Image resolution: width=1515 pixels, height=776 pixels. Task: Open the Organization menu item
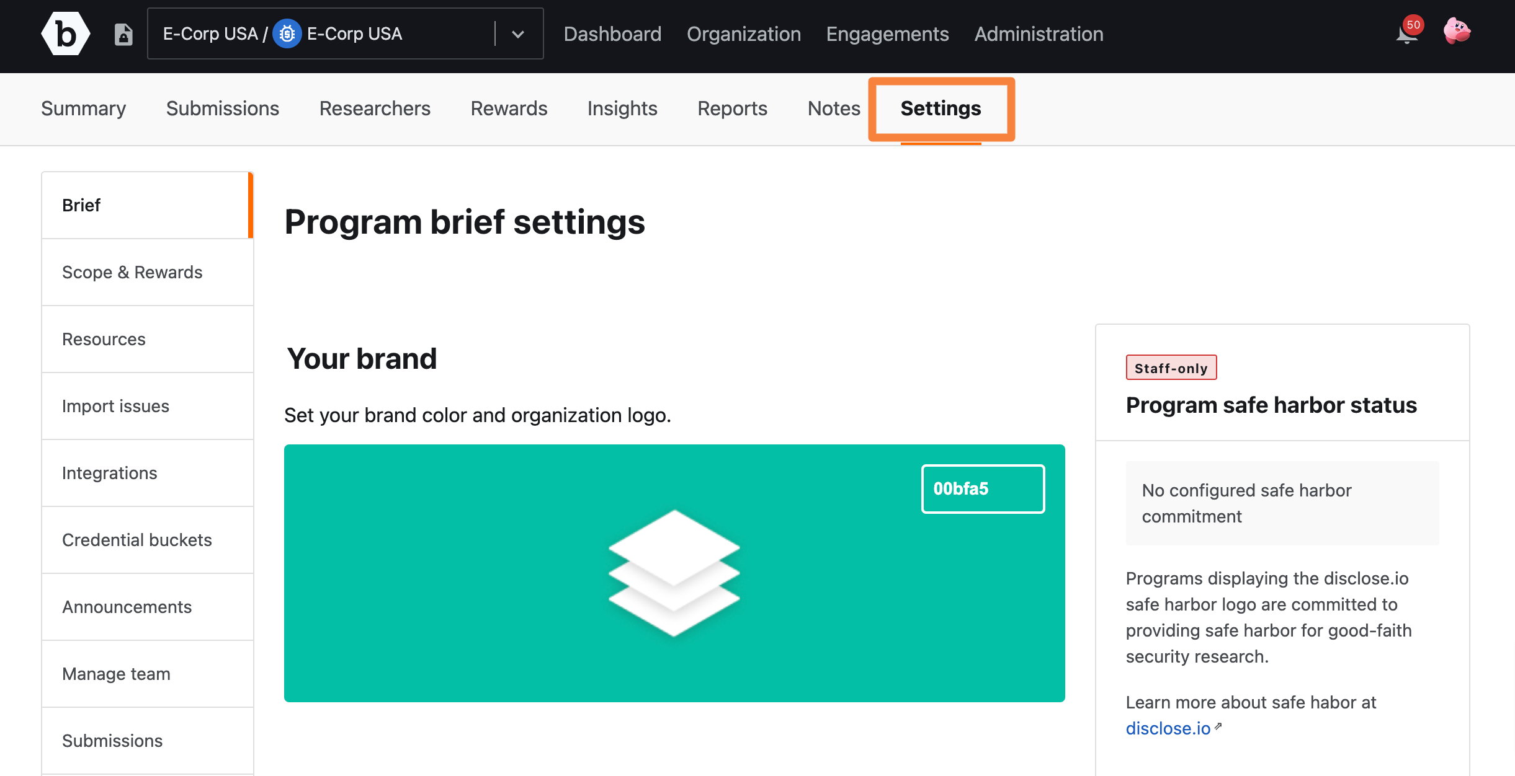pyautogui.click(x=743, y=34)
